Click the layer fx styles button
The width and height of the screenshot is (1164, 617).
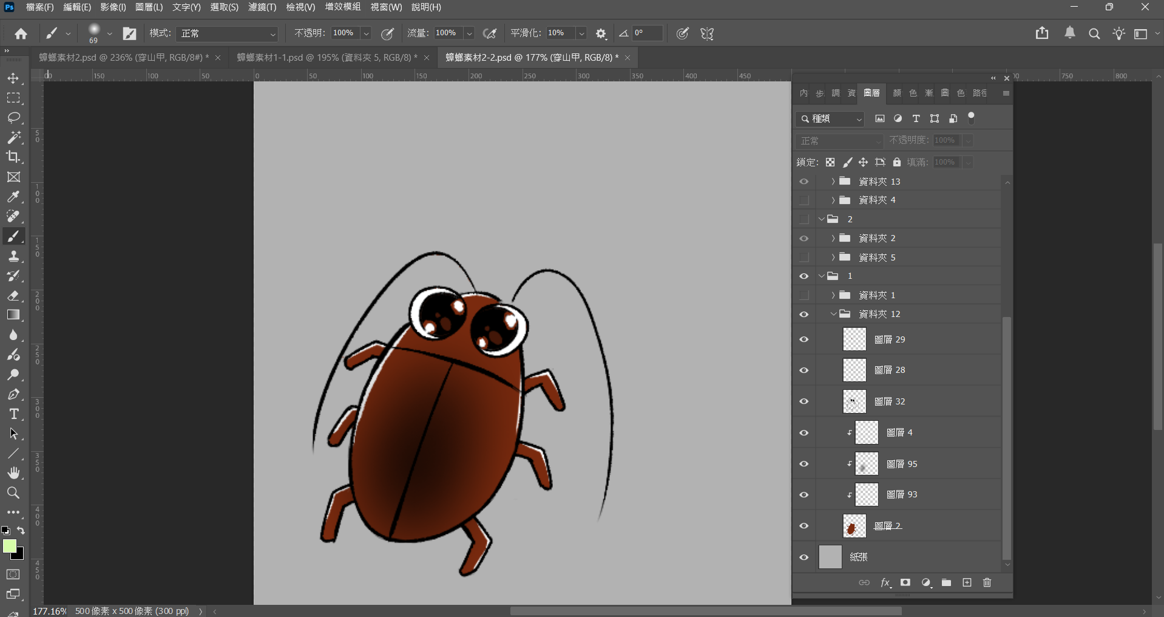click(x=885, y=582)
